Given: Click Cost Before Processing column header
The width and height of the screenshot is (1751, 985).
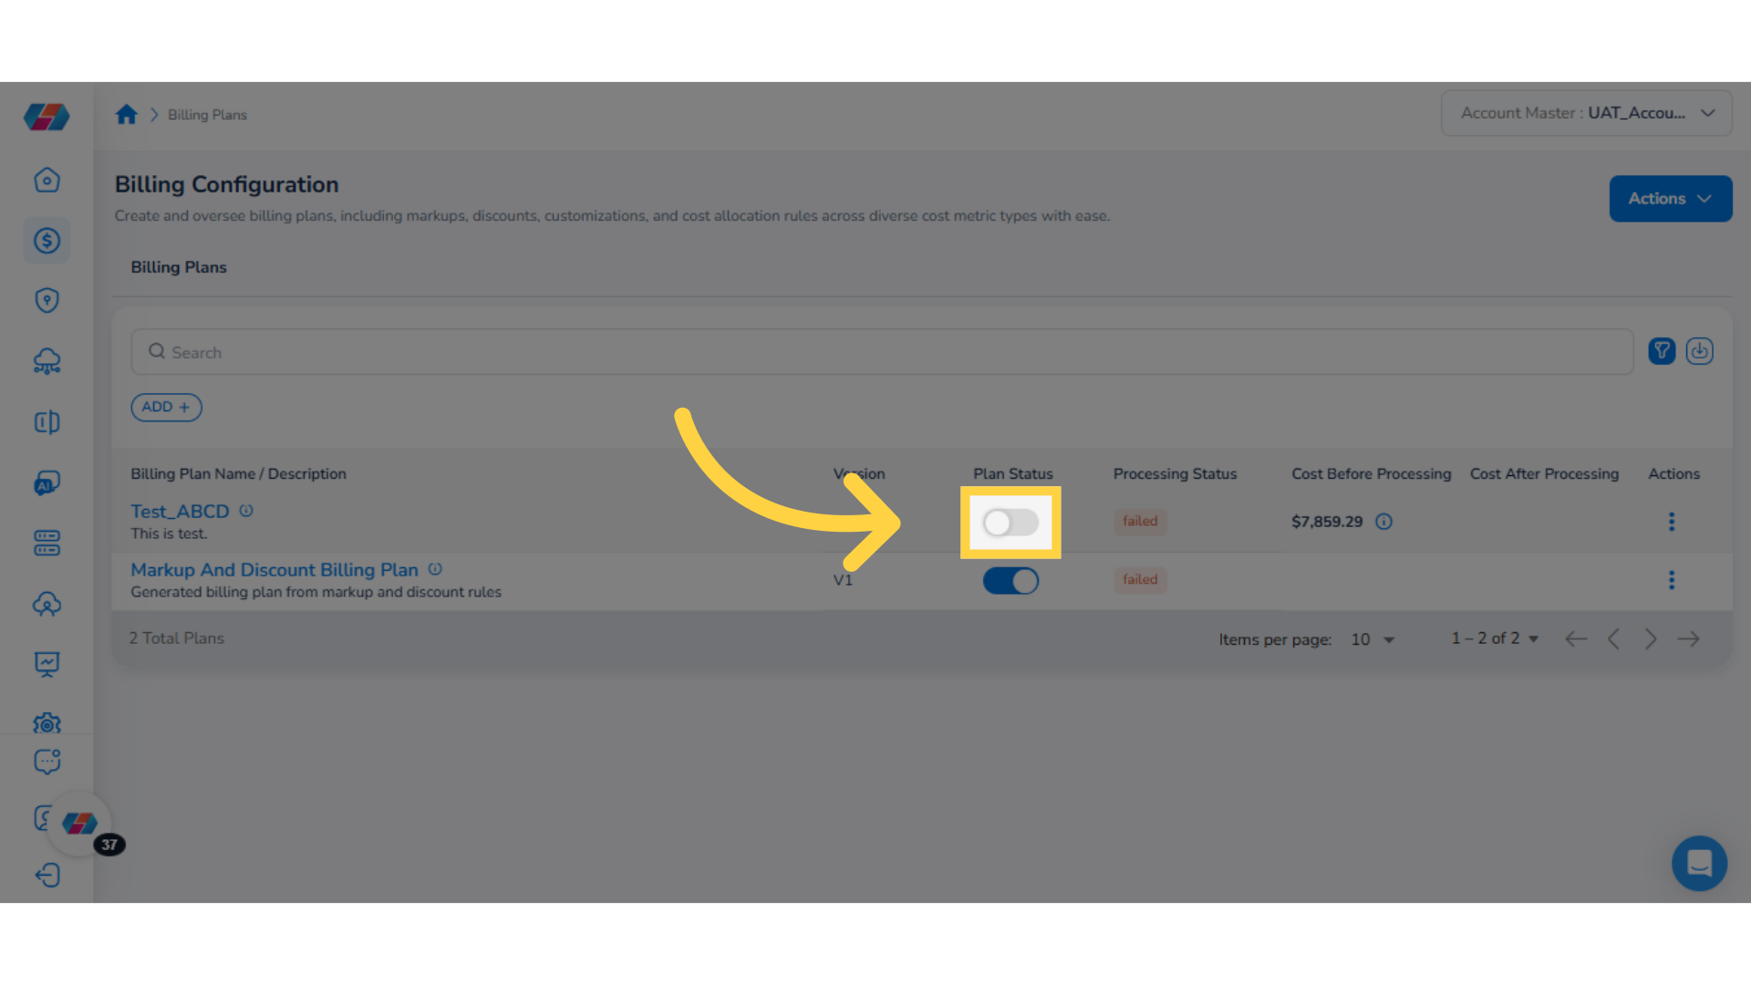Looking at the screenshot, I should point(1371,474).
